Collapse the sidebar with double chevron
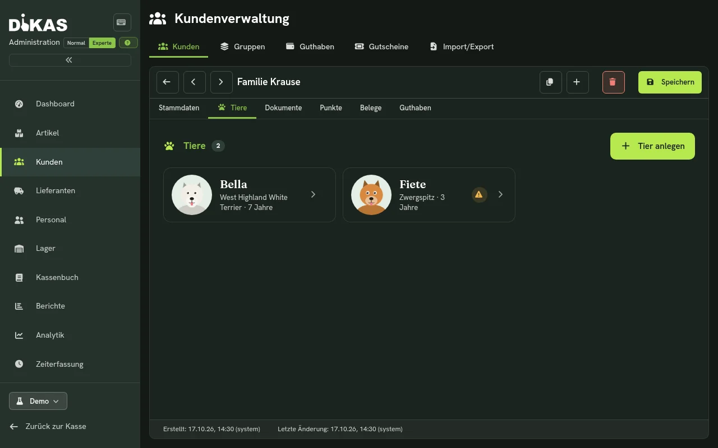This screenshot has height=448, width=718. tap(70, 60)
